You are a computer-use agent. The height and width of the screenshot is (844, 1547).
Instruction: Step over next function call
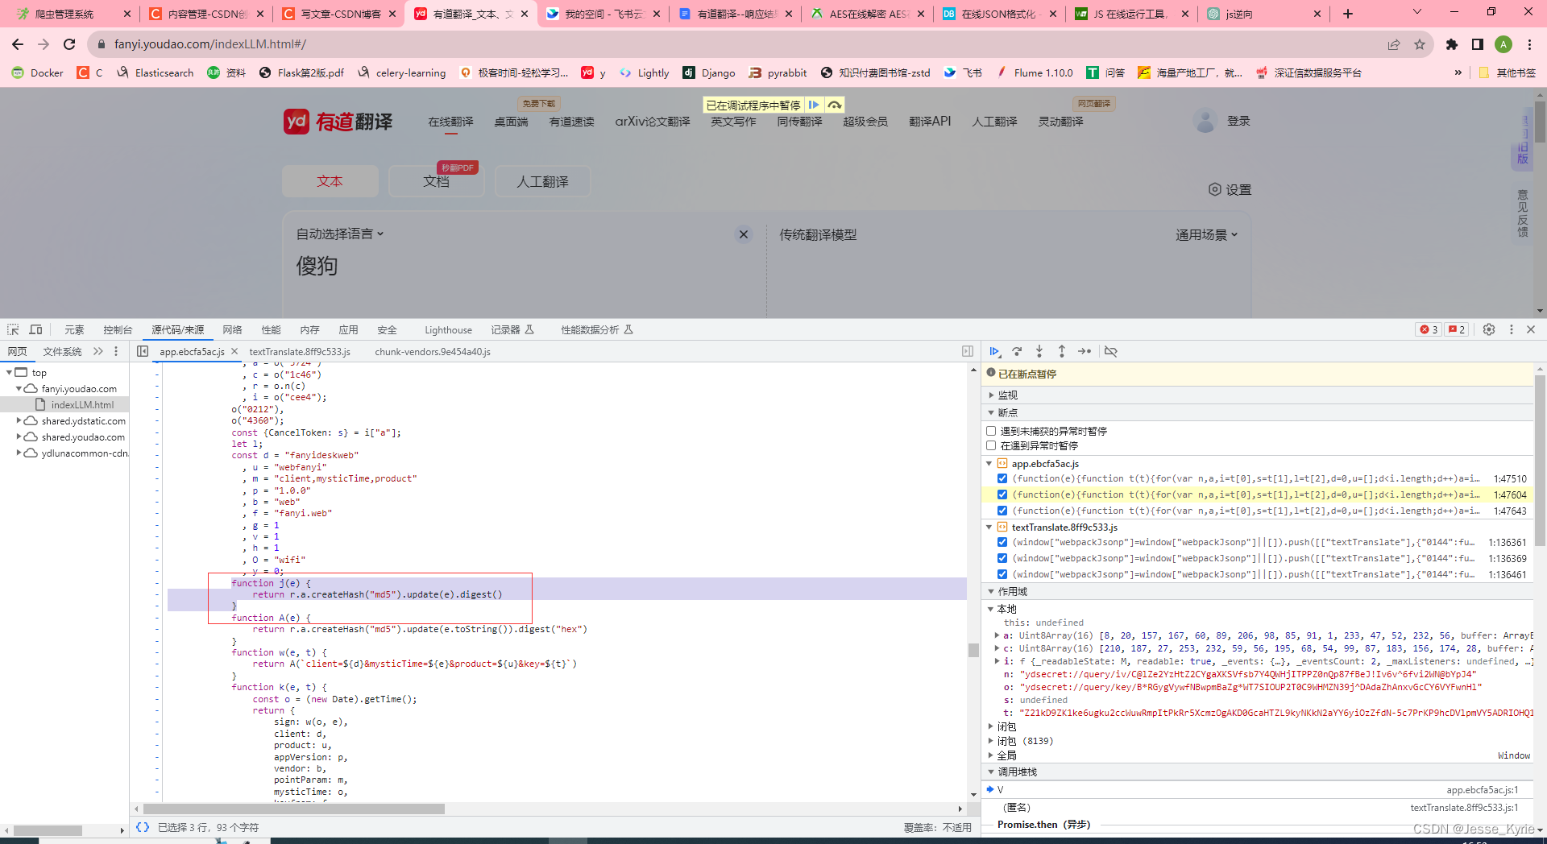point(1017,351)
